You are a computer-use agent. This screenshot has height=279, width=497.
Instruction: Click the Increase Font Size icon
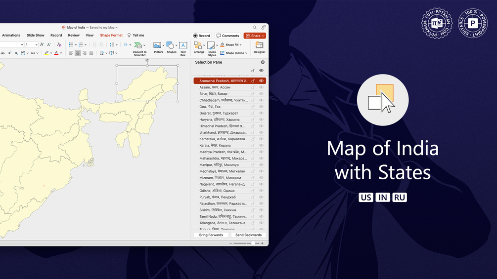tap(42, 44)
